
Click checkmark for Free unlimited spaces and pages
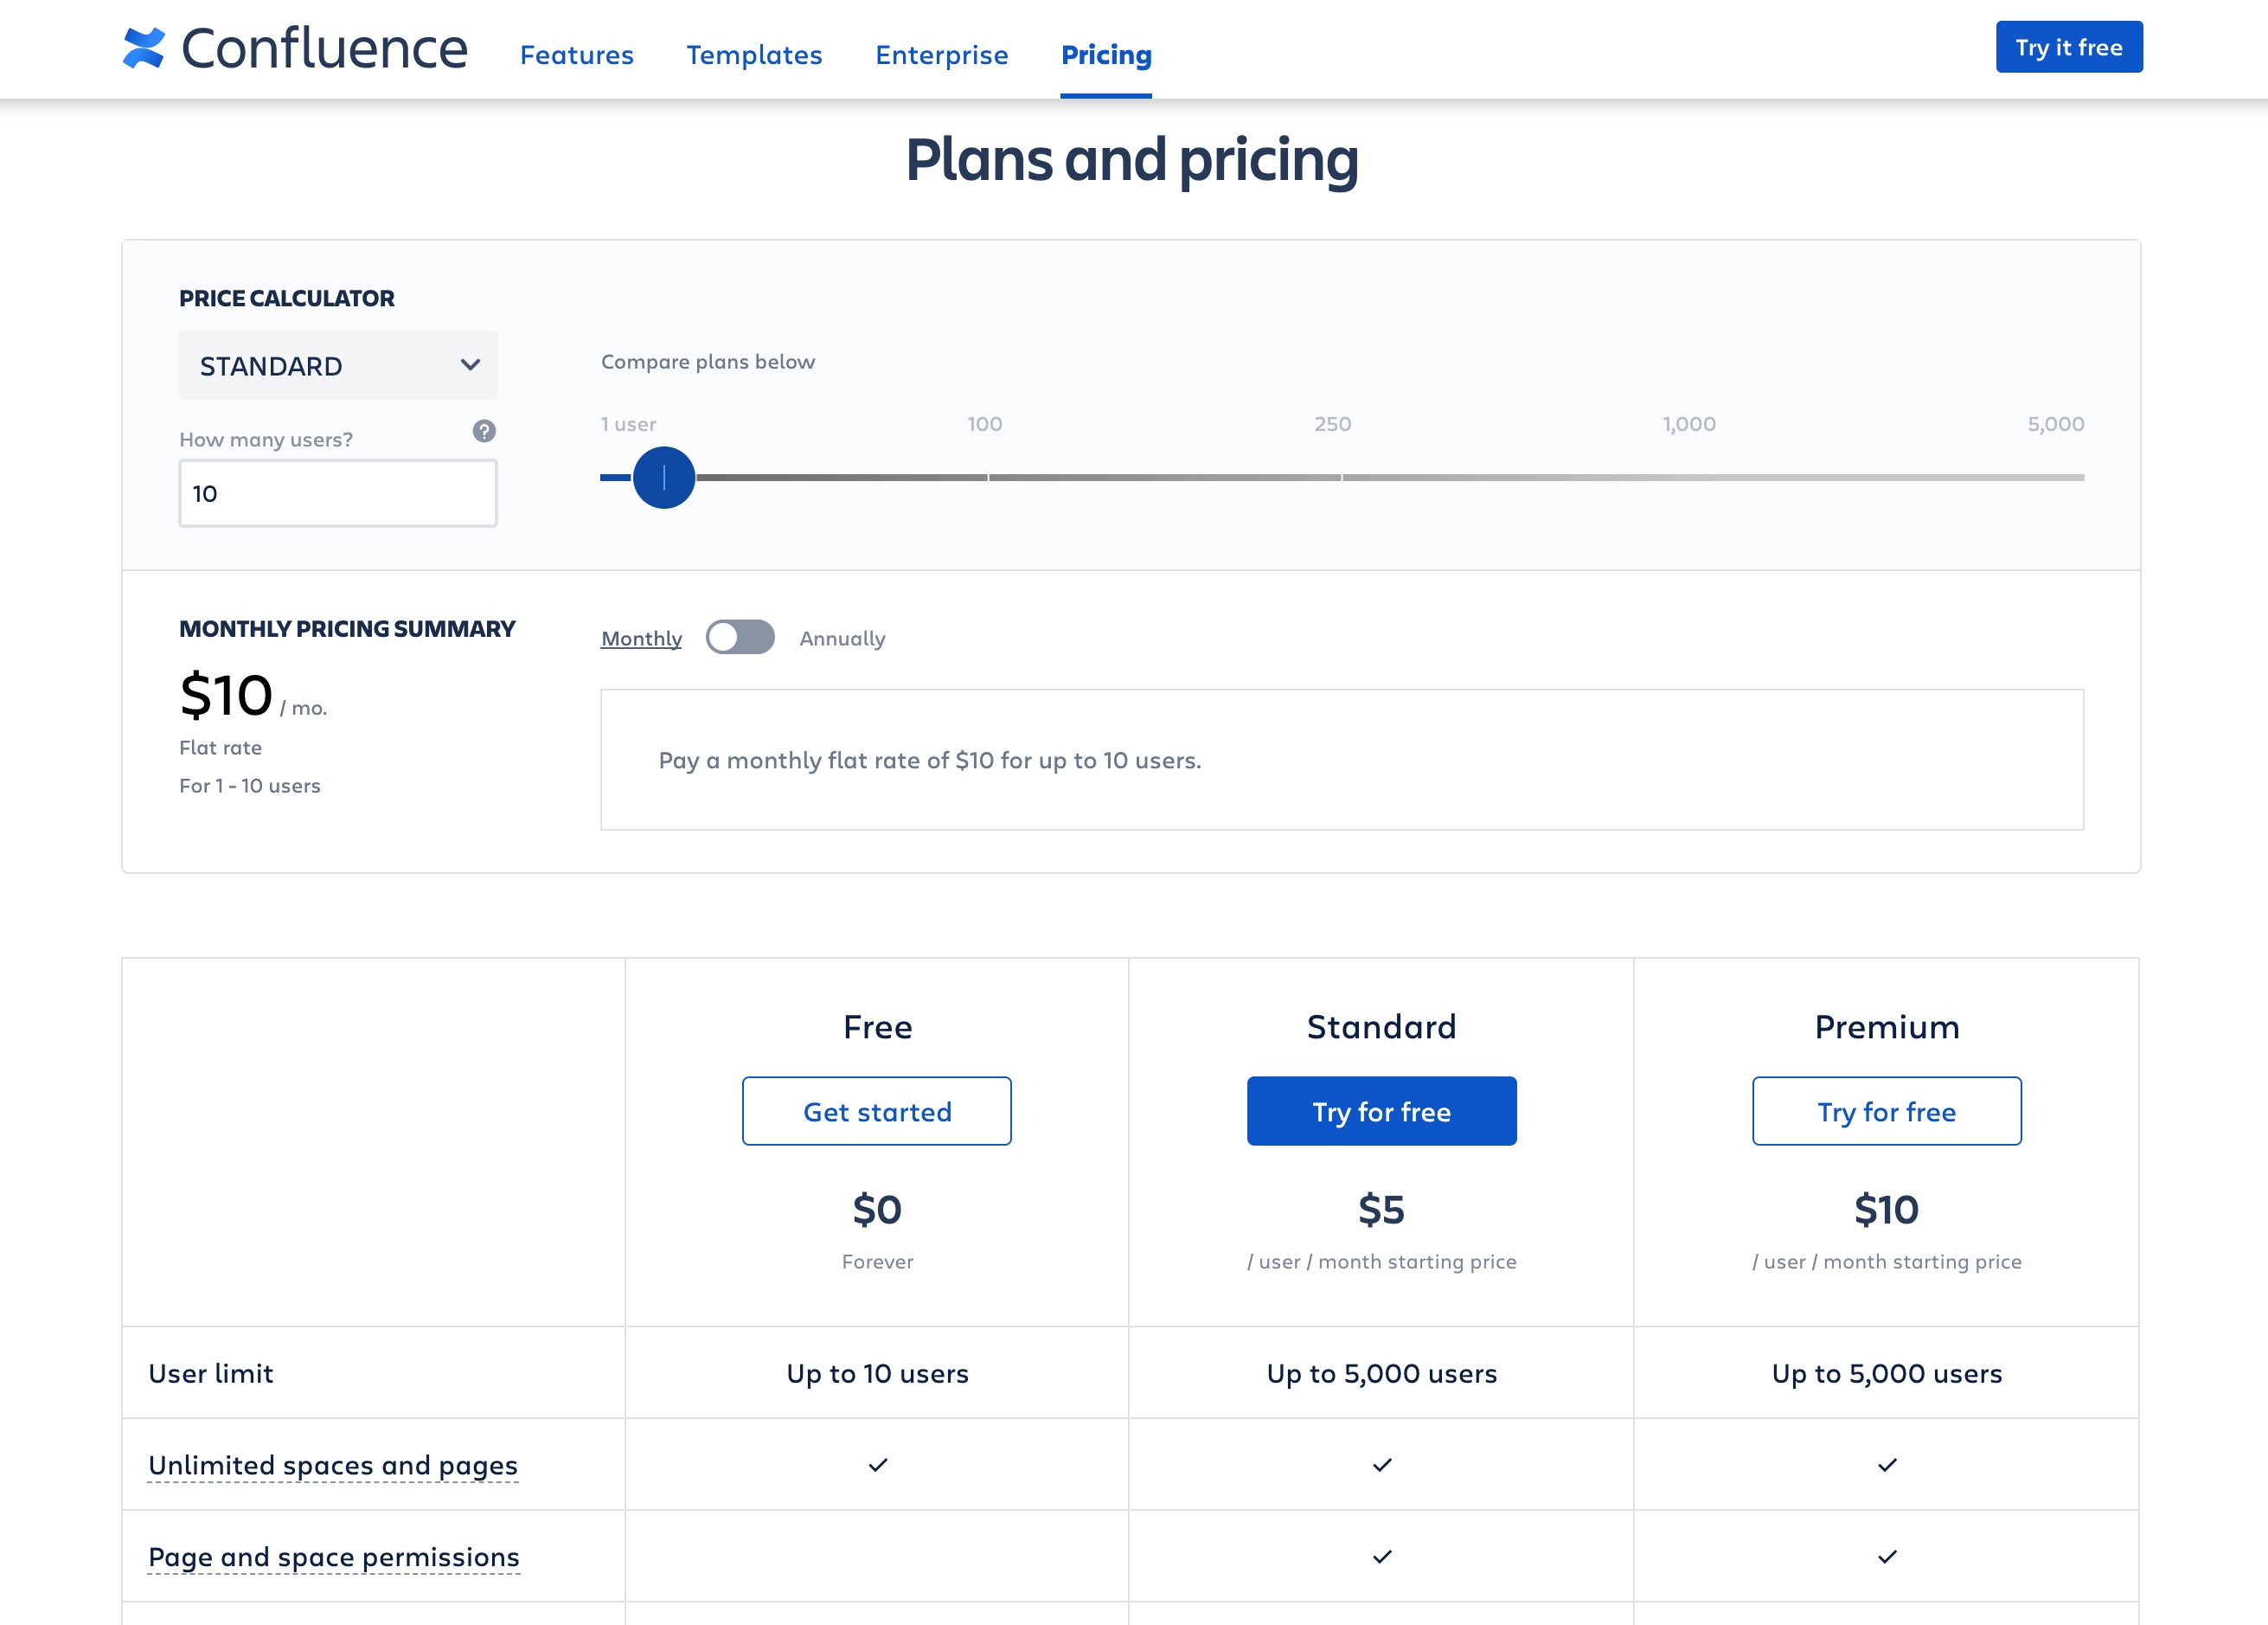[x=878, y=1465]
